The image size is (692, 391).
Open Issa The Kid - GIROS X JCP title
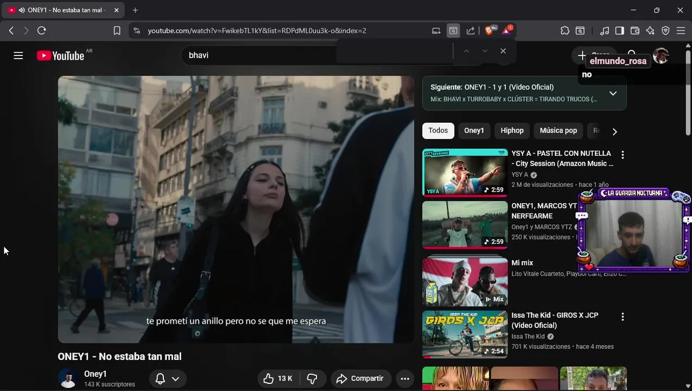[555, 320]
